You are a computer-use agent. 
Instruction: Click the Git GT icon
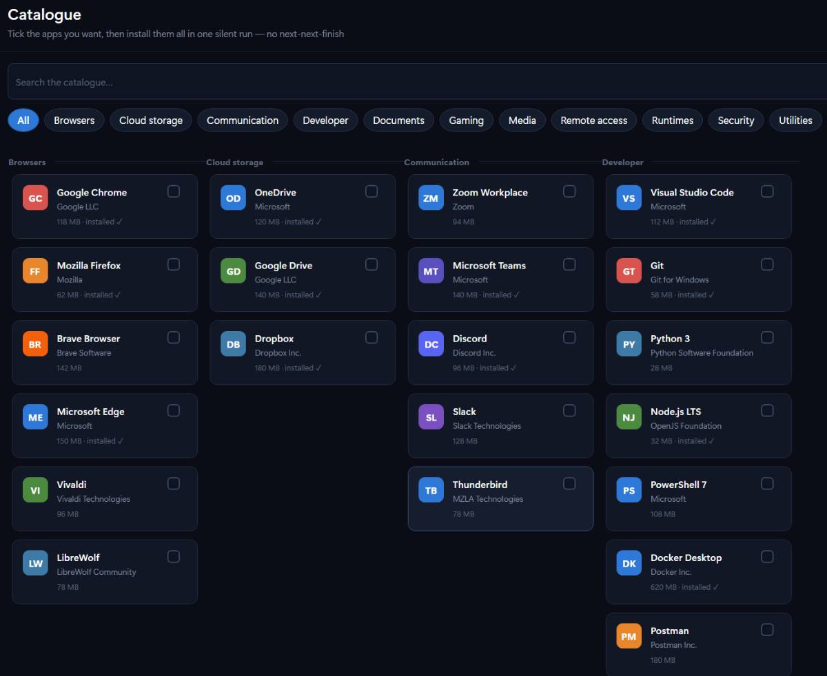629,271
